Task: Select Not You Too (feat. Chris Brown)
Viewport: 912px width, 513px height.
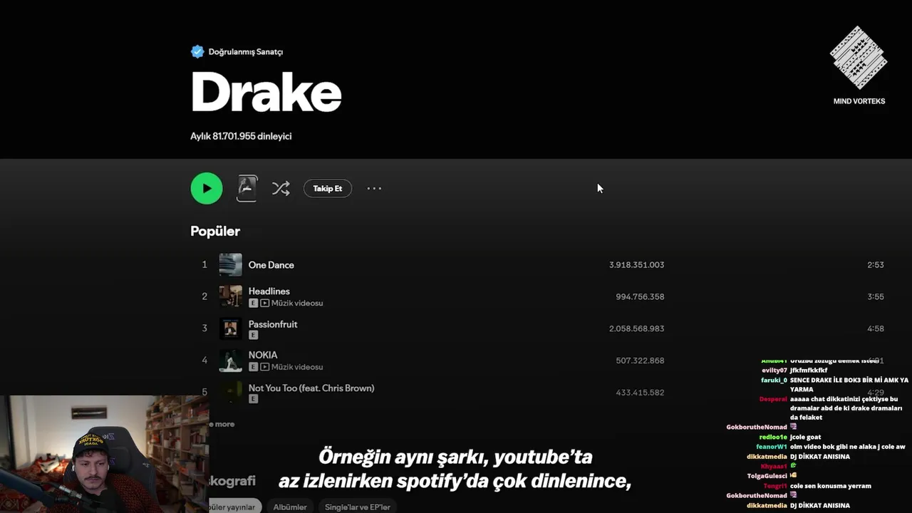Action: 311,388
